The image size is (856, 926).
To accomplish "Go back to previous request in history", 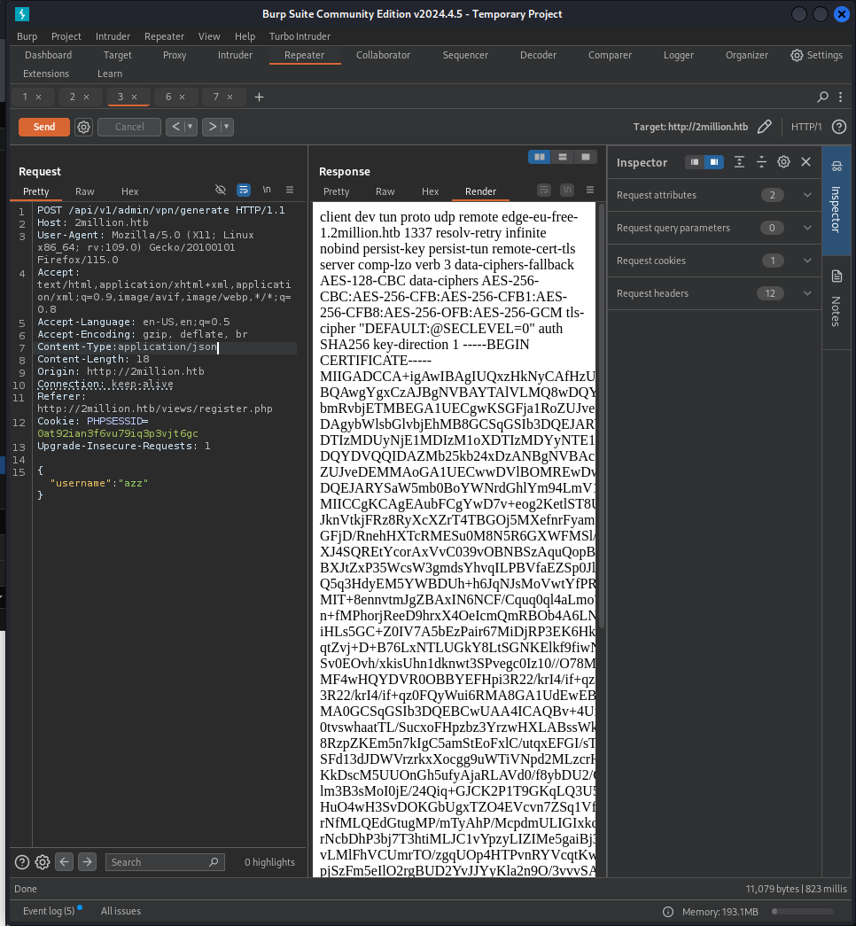I will pyautogui.click(x=175, y=127).
